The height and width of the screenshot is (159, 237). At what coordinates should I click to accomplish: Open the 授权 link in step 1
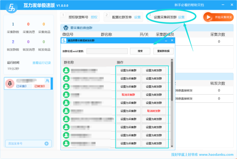click(x=94, y=17)
